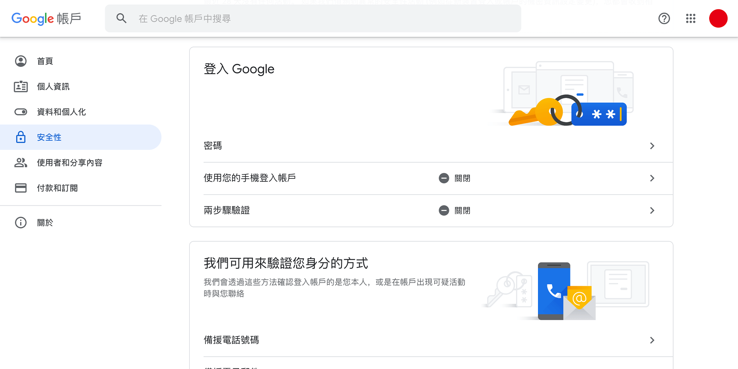Click the 資料和個人化 toggle icon
Screen dimensions: 738x369
(x=21, y=112)
